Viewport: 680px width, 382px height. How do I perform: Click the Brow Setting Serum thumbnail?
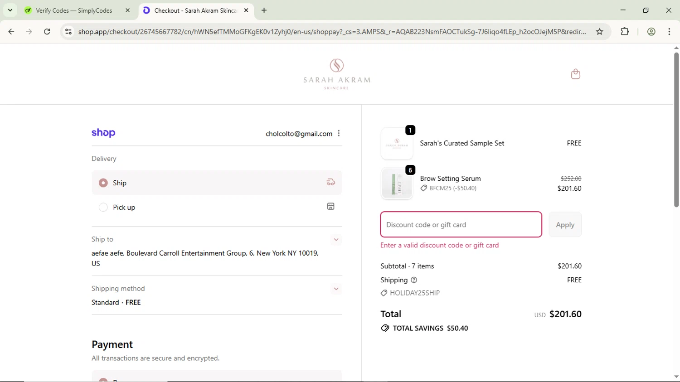point(397,183)
